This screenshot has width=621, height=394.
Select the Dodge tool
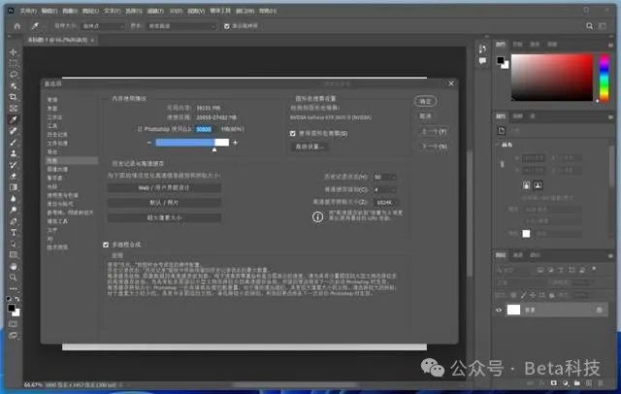click(x=13, y=210)
